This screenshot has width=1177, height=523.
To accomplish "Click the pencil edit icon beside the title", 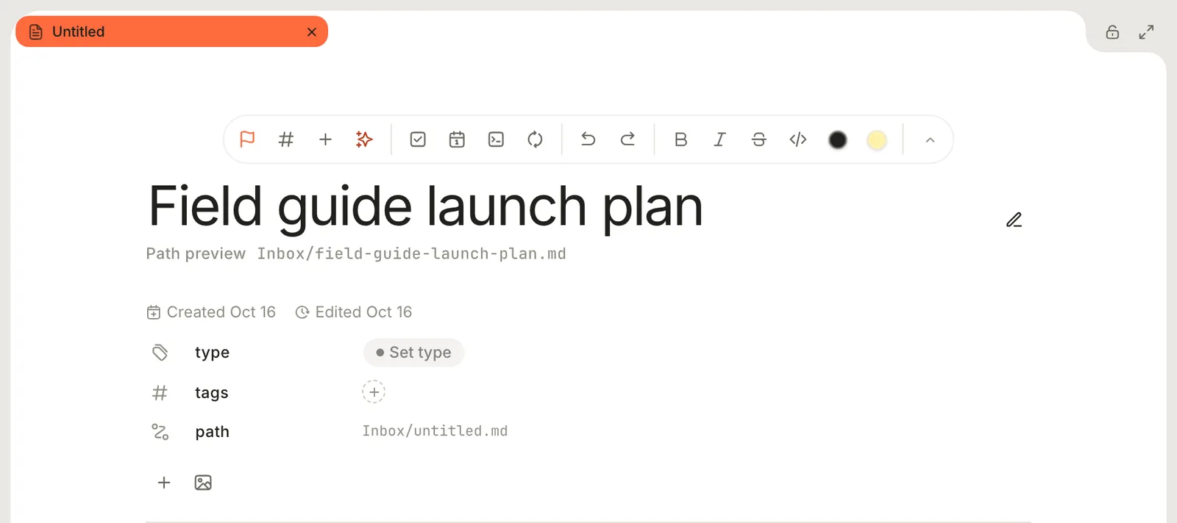I will coord(1014,220).
